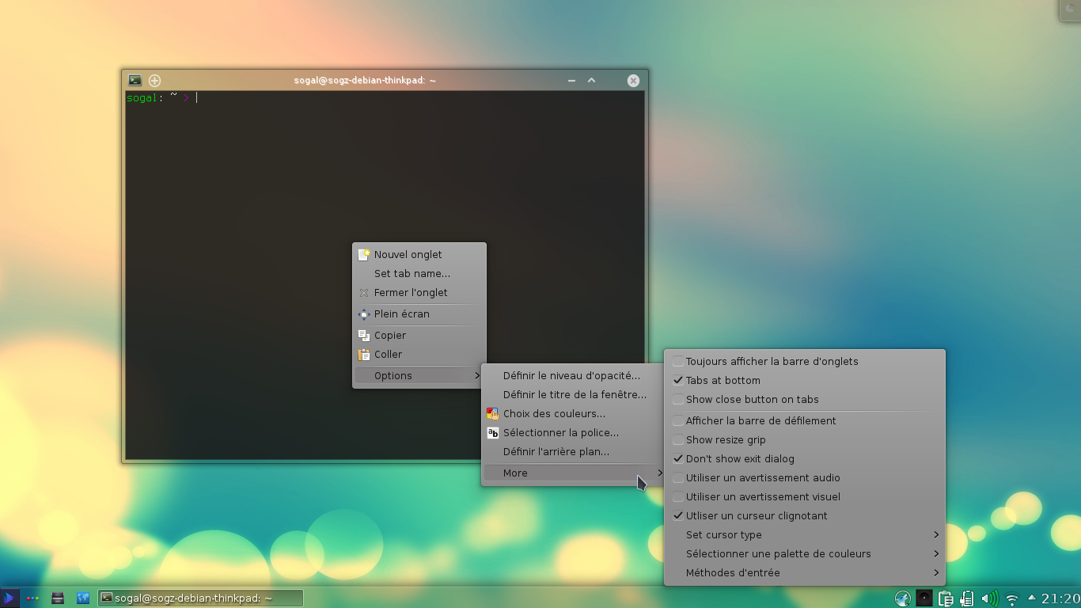Screen dimensions: 1081x608
Task: Open the KDE application launcher
Action: (x=9, y=598)
